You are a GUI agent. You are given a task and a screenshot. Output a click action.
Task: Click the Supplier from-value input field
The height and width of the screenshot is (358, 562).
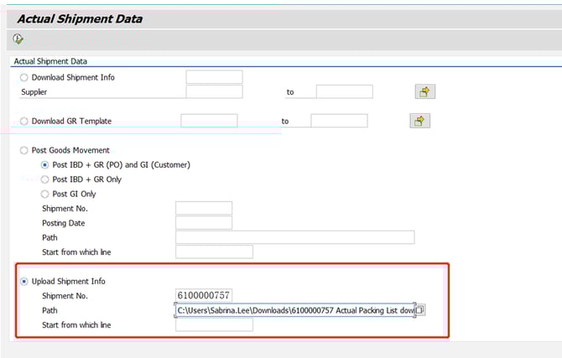point(214,91)
